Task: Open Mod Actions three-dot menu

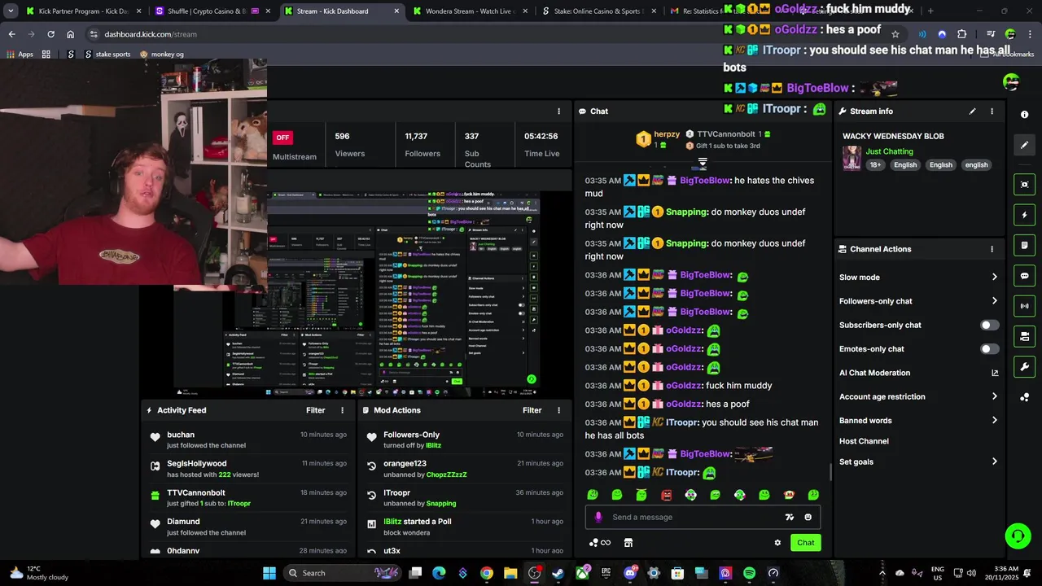Action: [558, 410]
